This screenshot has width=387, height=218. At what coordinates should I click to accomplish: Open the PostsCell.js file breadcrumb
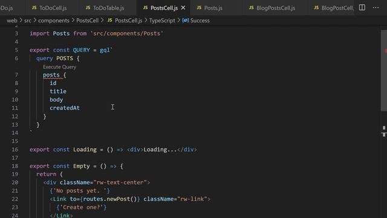point(128,21)
